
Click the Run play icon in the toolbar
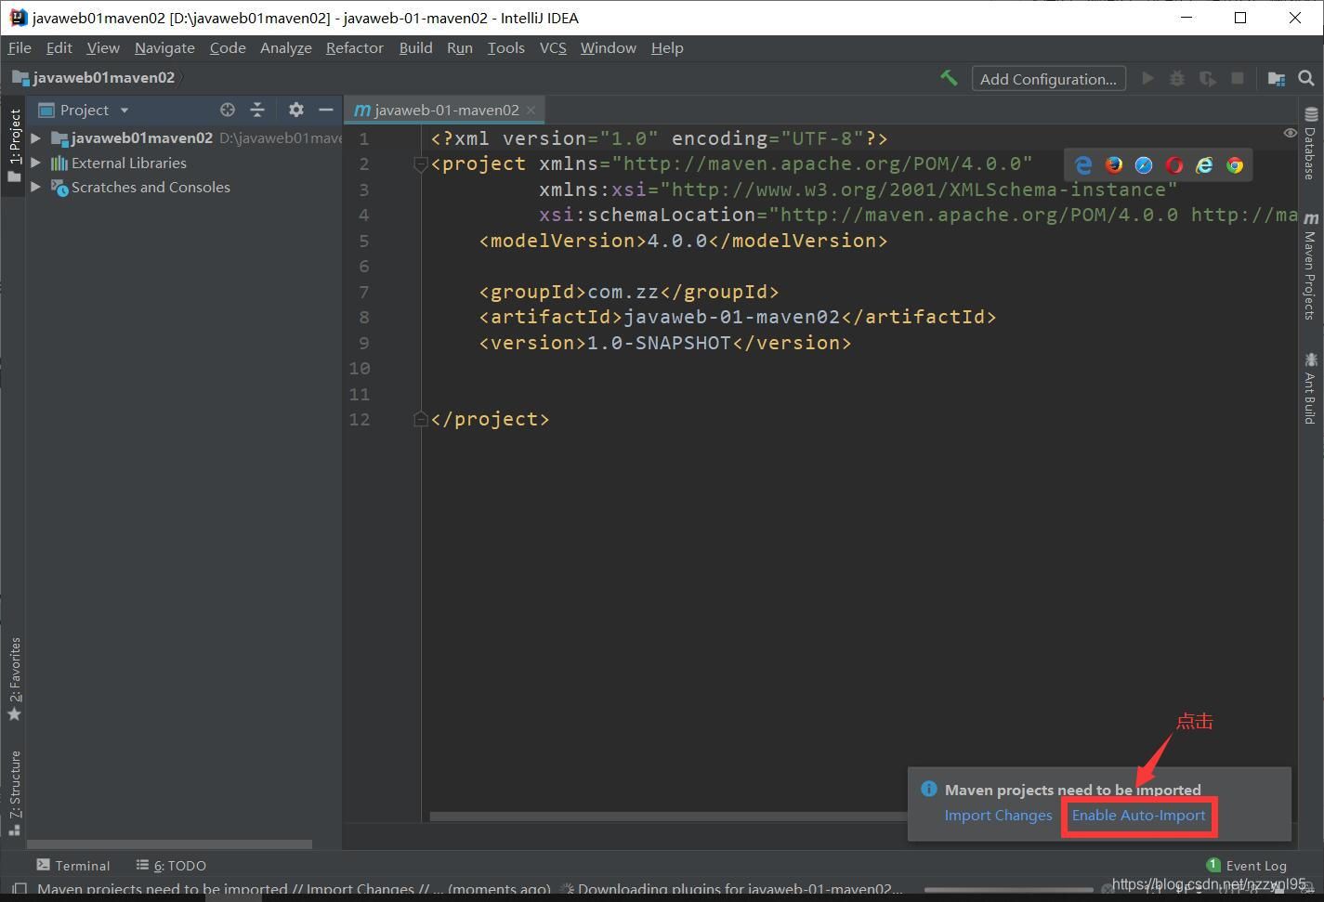click(1147, 79)
